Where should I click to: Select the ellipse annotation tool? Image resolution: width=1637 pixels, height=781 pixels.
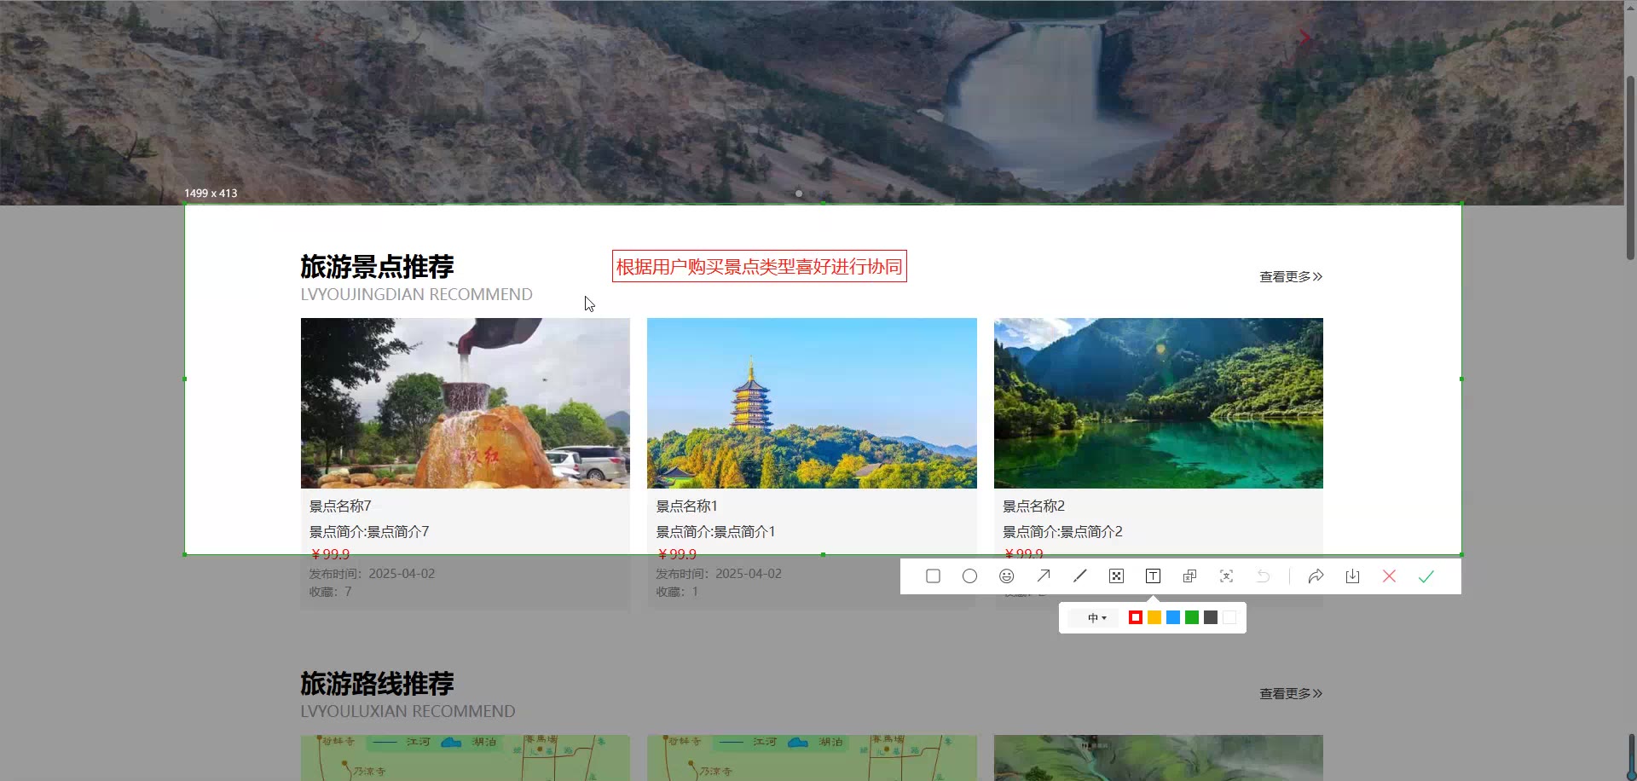pyautogui.click(x=969, y=576)
